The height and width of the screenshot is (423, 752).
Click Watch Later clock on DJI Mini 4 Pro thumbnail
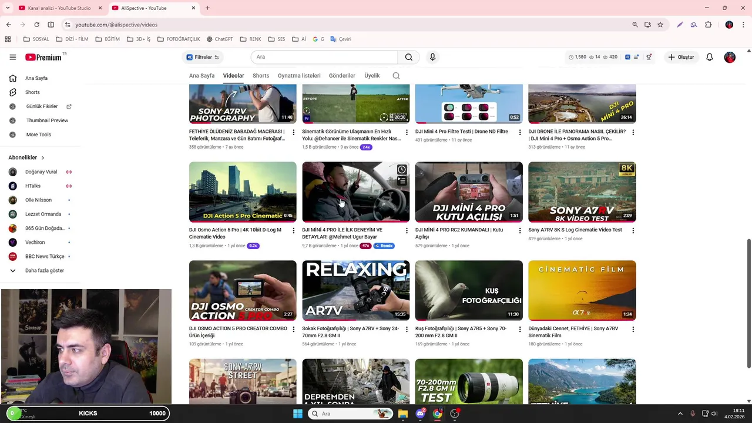(x=402, y=170)
